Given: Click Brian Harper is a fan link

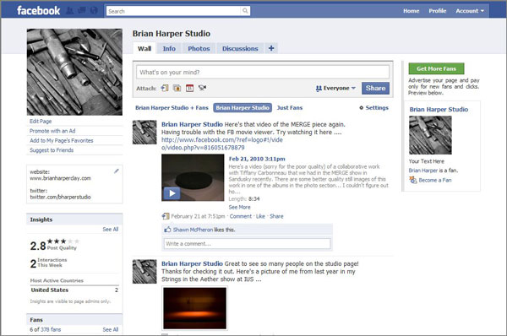Looking at the screenshot, I should pyautogui.click(x=423, y=171).
